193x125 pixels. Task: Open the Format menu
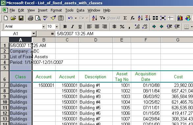(x=56, y=10)
